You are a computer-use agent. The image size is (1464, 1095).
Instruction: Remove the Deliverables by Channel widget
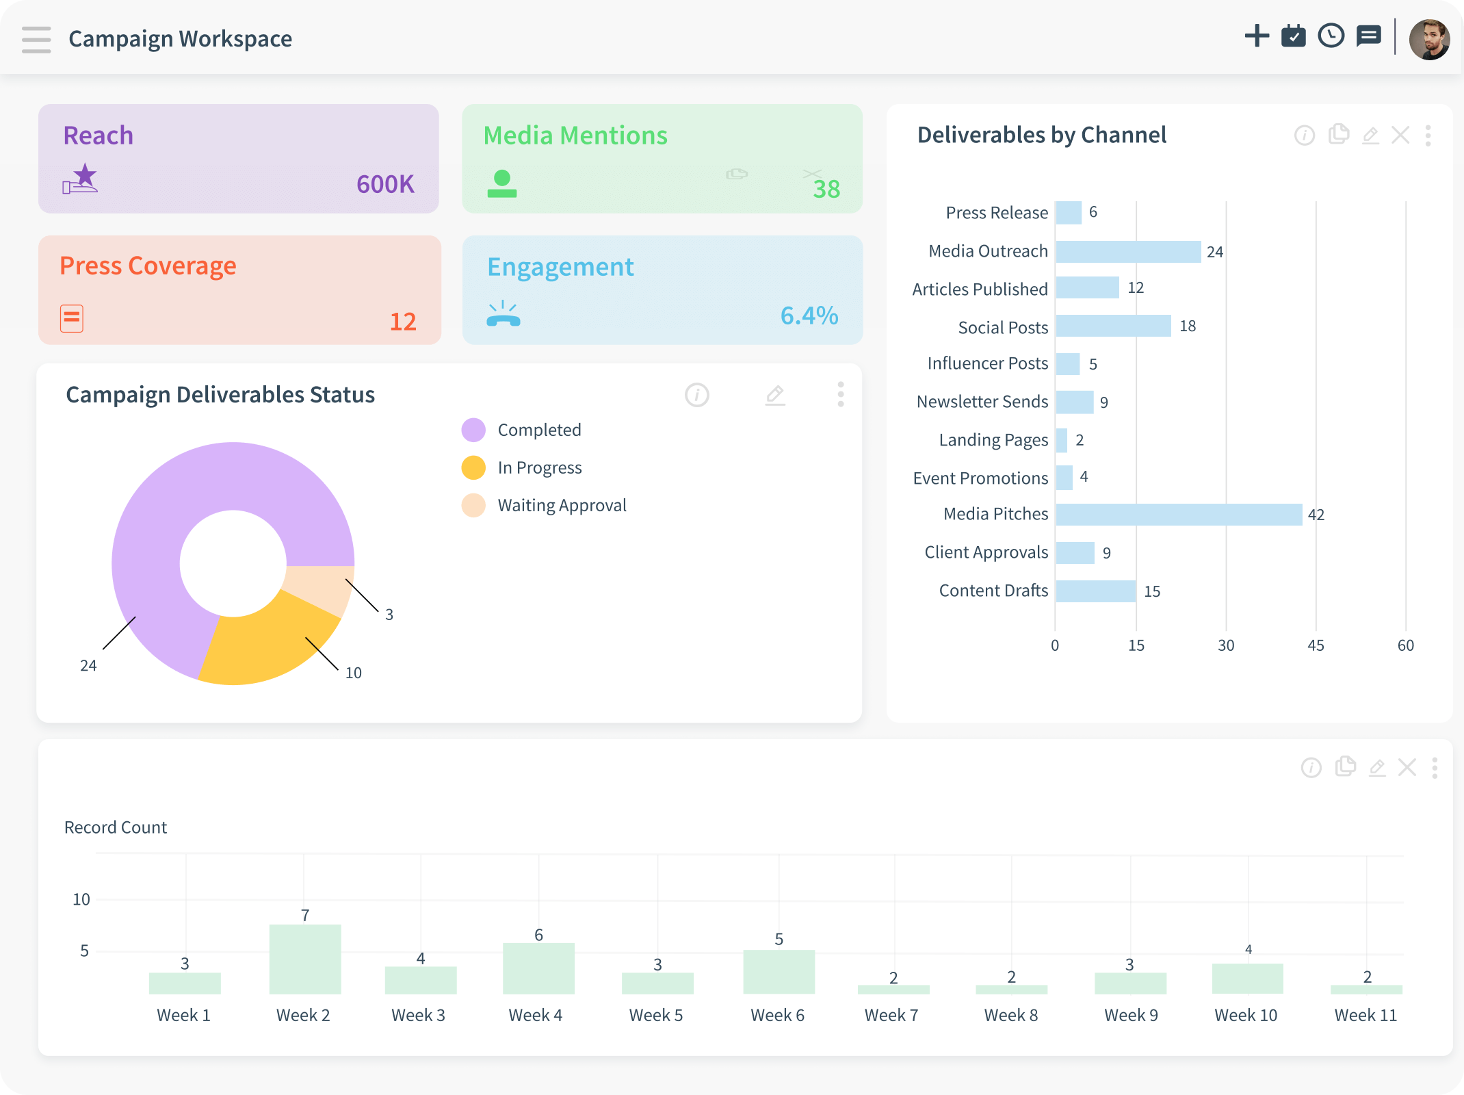1400,136
